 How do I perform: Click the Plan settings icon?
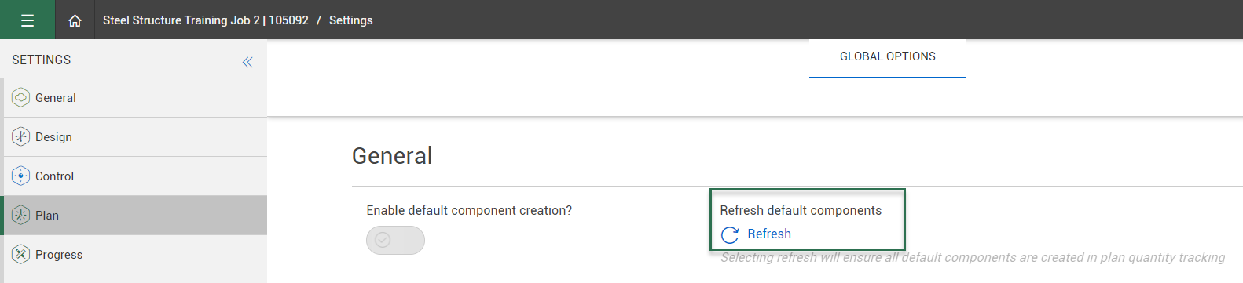click(21, 216)
